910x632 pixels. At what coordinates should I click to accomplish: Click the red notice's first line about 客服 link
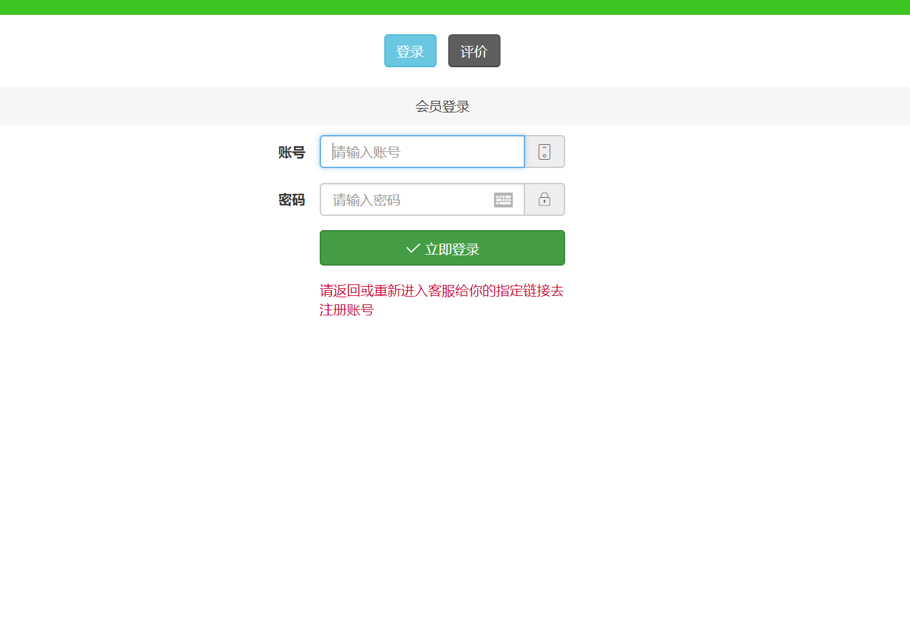(x=442, y=291)
